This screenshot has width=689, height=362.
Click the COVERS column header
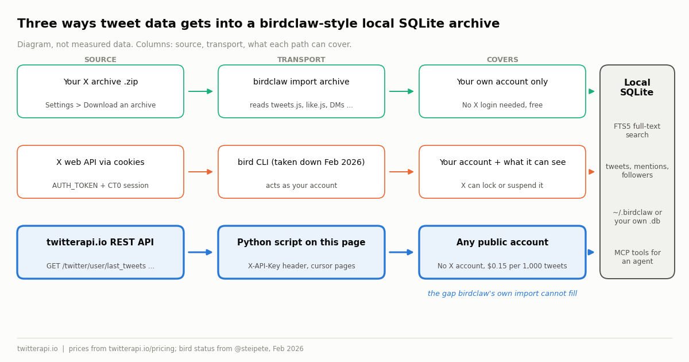502,60
